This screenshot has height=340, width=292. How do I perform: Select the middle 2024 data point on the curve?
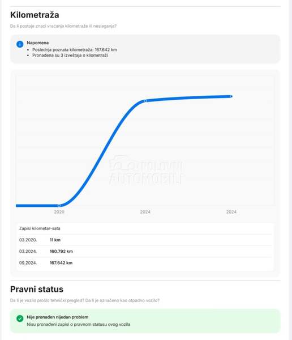coord(145,101)
